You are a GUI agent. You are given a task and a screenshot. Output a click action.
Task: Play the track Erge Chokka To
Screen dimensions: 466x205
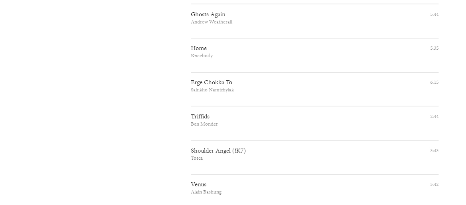pyautogui.click(x=211, y=83)
